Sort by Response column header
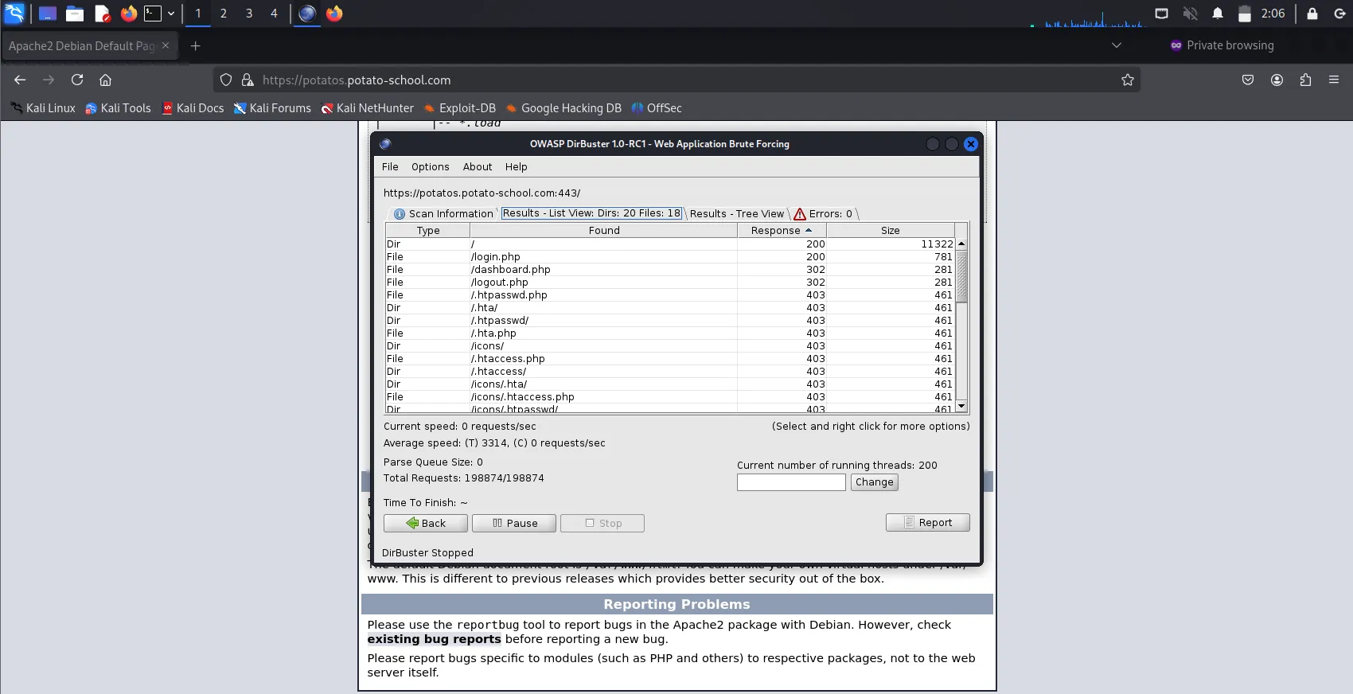 tap(782, 230)
